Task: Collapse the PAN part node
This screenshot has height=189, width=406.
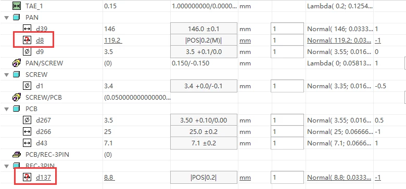Action: [x=6, y=18]
